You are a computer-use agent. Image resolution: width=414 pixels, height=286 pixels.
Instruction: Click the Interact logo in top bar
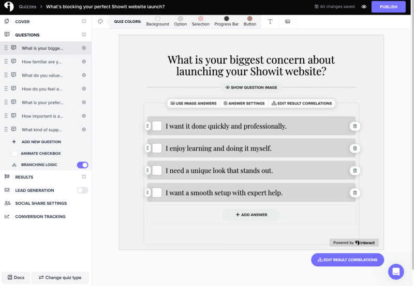[x=9, y=6]
